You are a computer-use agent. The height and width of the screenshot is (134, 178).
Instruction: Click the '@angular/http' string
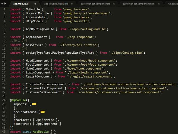click(76, 21)
